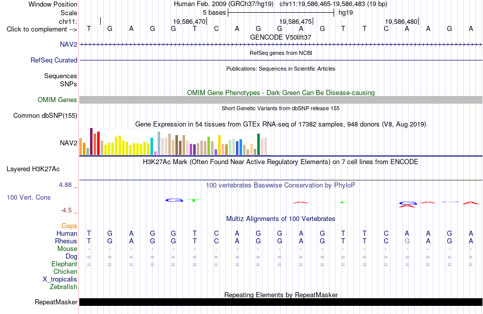This screenshot has width=483, height=314.
Task: Click the tall dark purple GTEx bar
Action: coord(91,142)
